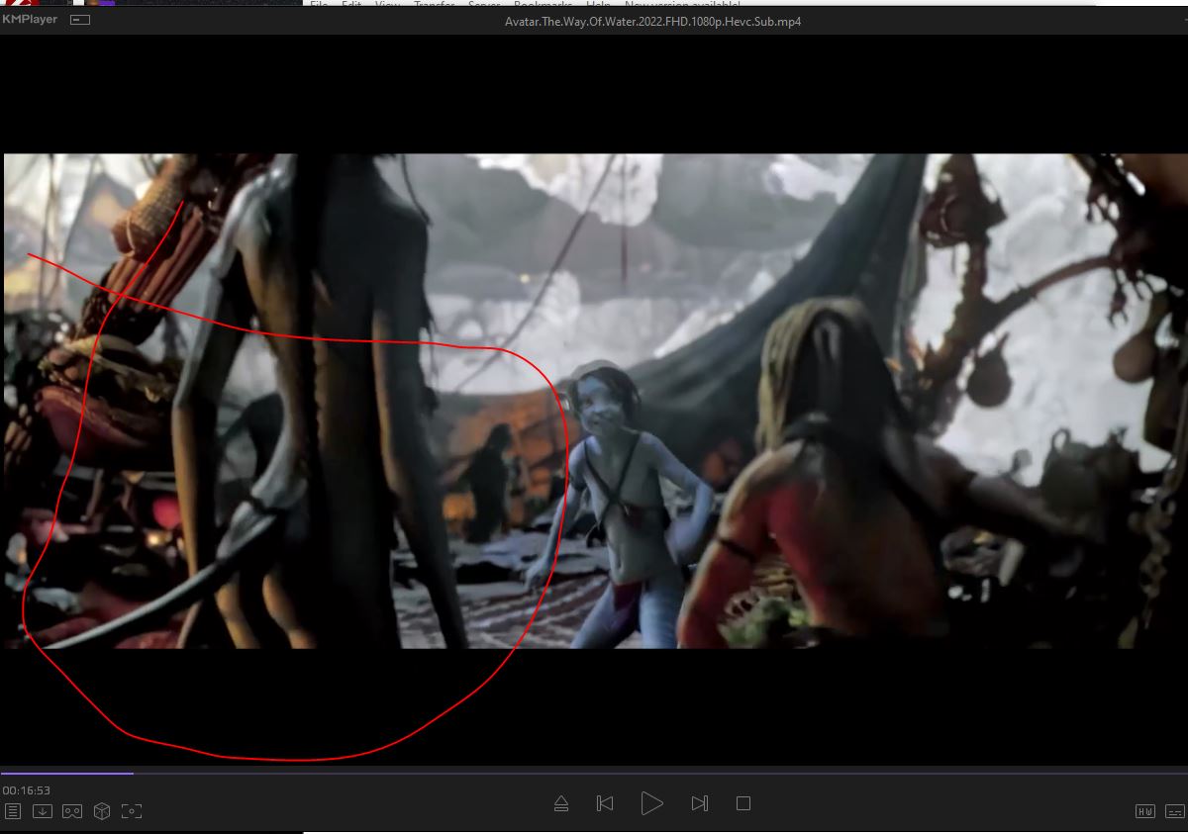The width and height of the screenshot is (1188, 834).
Task: Open the 3D cube settings icon
Action: (101, 811)
